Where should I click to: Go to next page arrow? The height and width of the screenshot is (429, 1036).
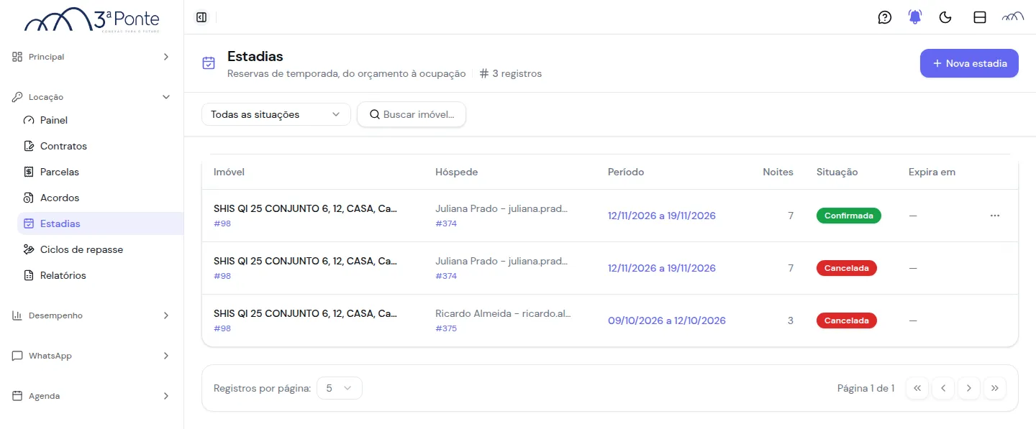point(969,388)
